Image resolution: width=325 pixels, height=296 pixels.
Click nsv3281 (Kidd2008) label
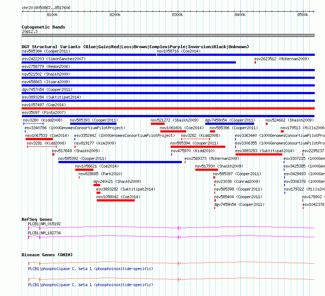pos(46,143)
